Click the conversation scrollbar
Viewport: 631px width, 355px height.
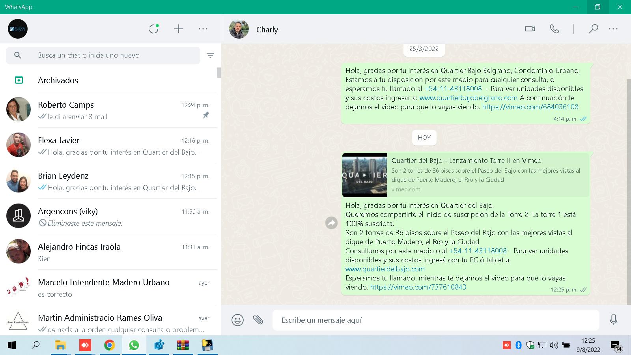click(x=629, y=191)
